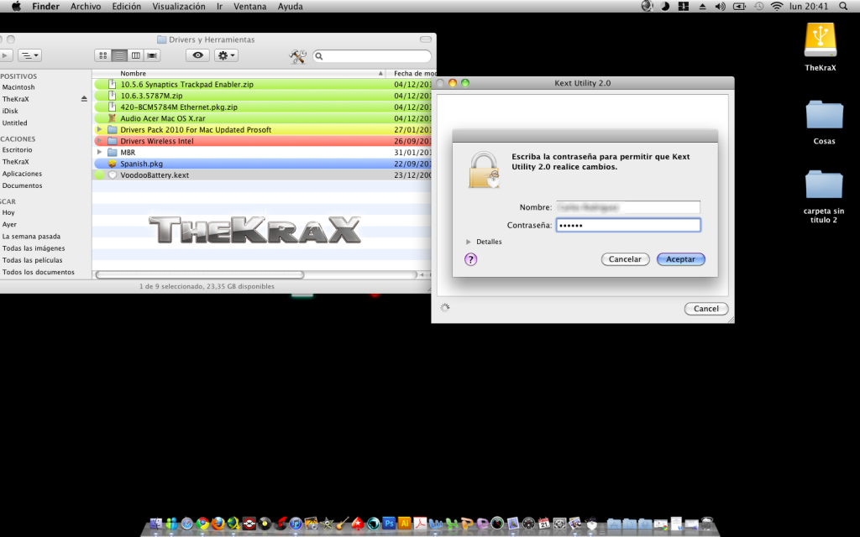Switch Finder to column view
860x537 pixels.
click(135, 55)
